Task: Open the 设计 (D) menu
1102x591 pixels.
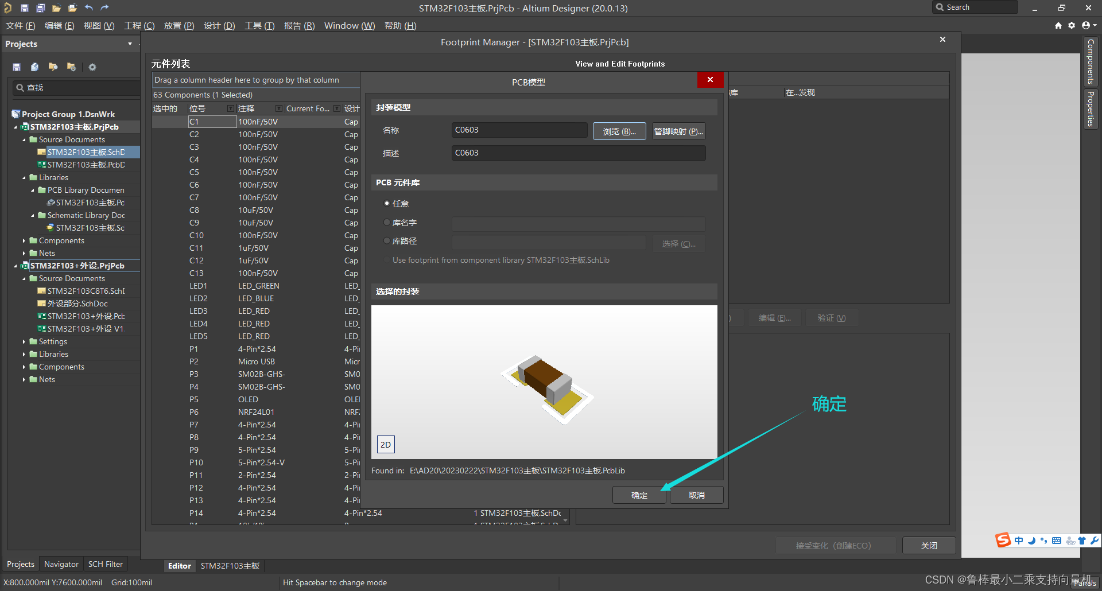Action: [x=219, y=26]
